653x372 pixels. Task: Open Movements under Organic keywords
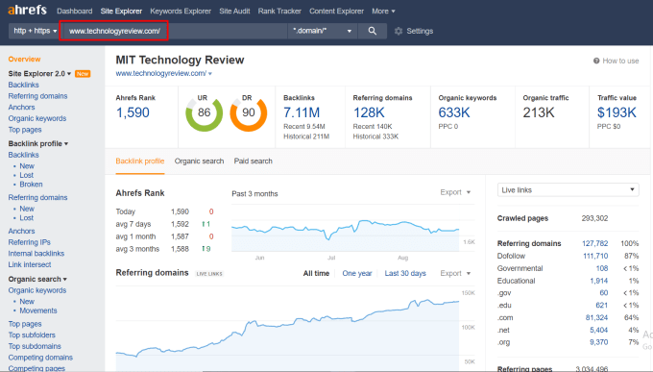tap(37, 310)
